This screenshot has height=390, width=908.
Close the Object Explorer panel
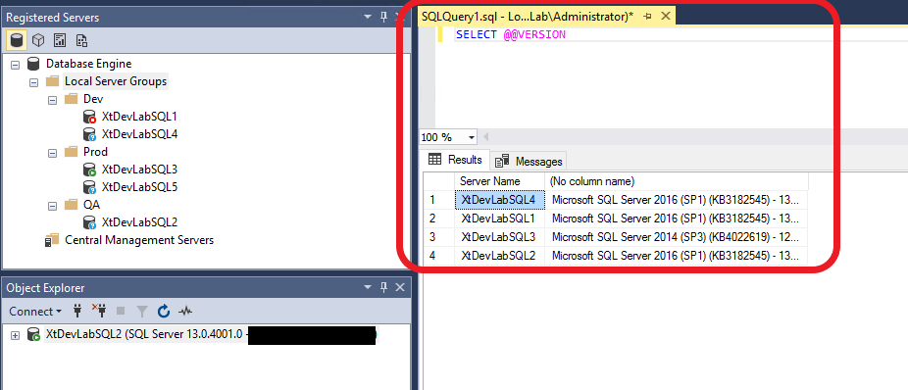[x=399, y=287]
